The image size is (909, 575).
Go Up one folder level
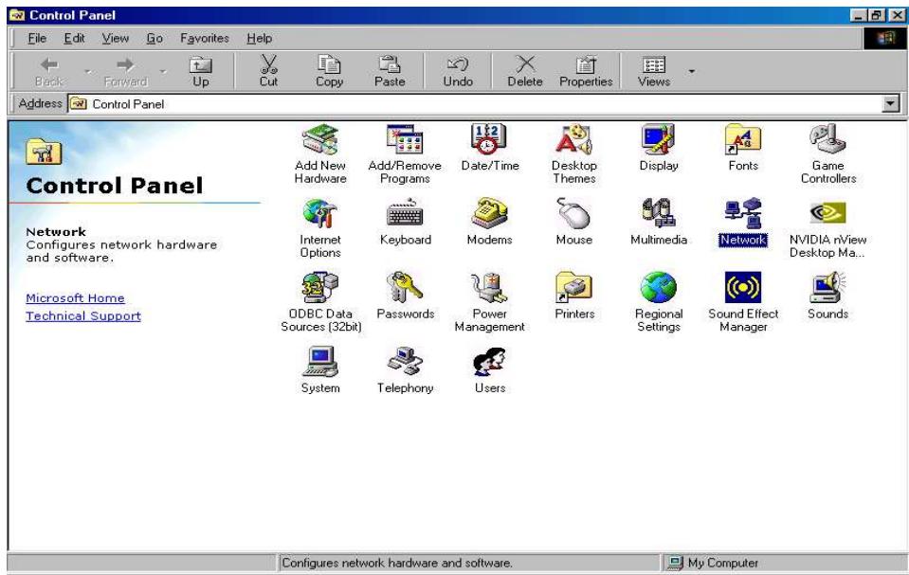coord(201,71)
